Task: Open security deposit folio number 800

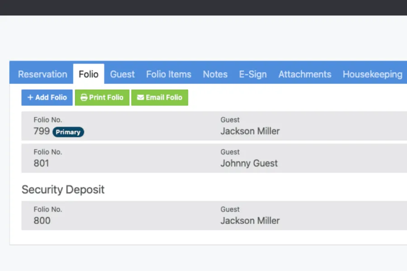Action: click(x=42, y=221)
